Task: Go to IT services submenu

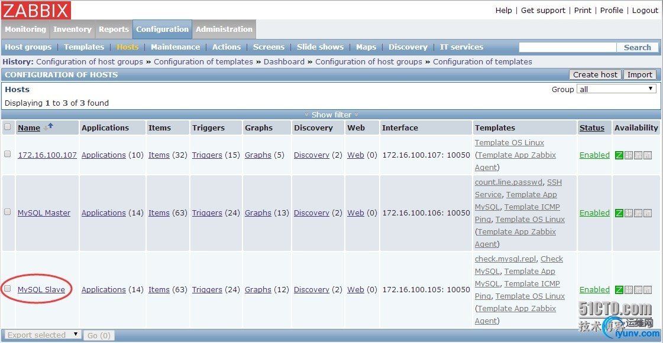Action: point(461,47)
